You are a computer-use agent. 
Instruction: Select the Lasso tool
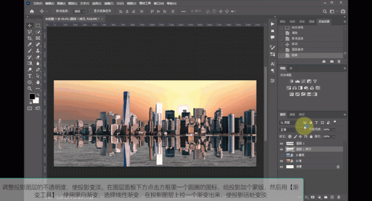point(30,32)
